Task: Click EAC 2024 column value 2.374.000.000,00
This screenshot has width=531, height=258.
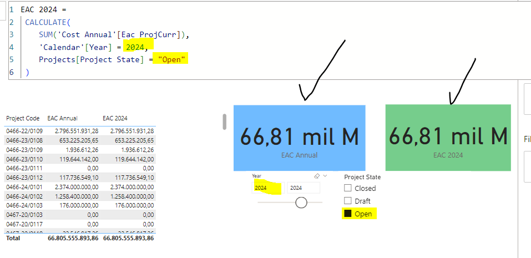Action: (x=131, y=186)
